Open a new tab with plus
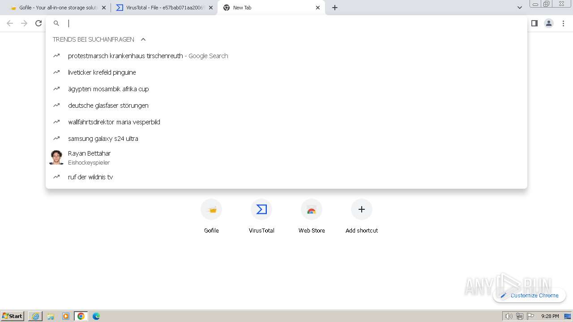Image resolution: width=573 pixels, height=322 pixels. tap(335, 8)
